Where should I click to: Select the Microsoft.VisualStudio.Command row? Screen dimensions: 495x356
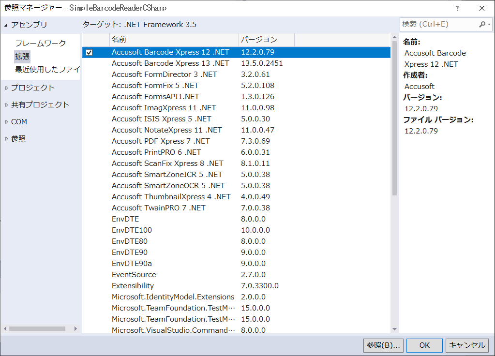coord(236,330)
